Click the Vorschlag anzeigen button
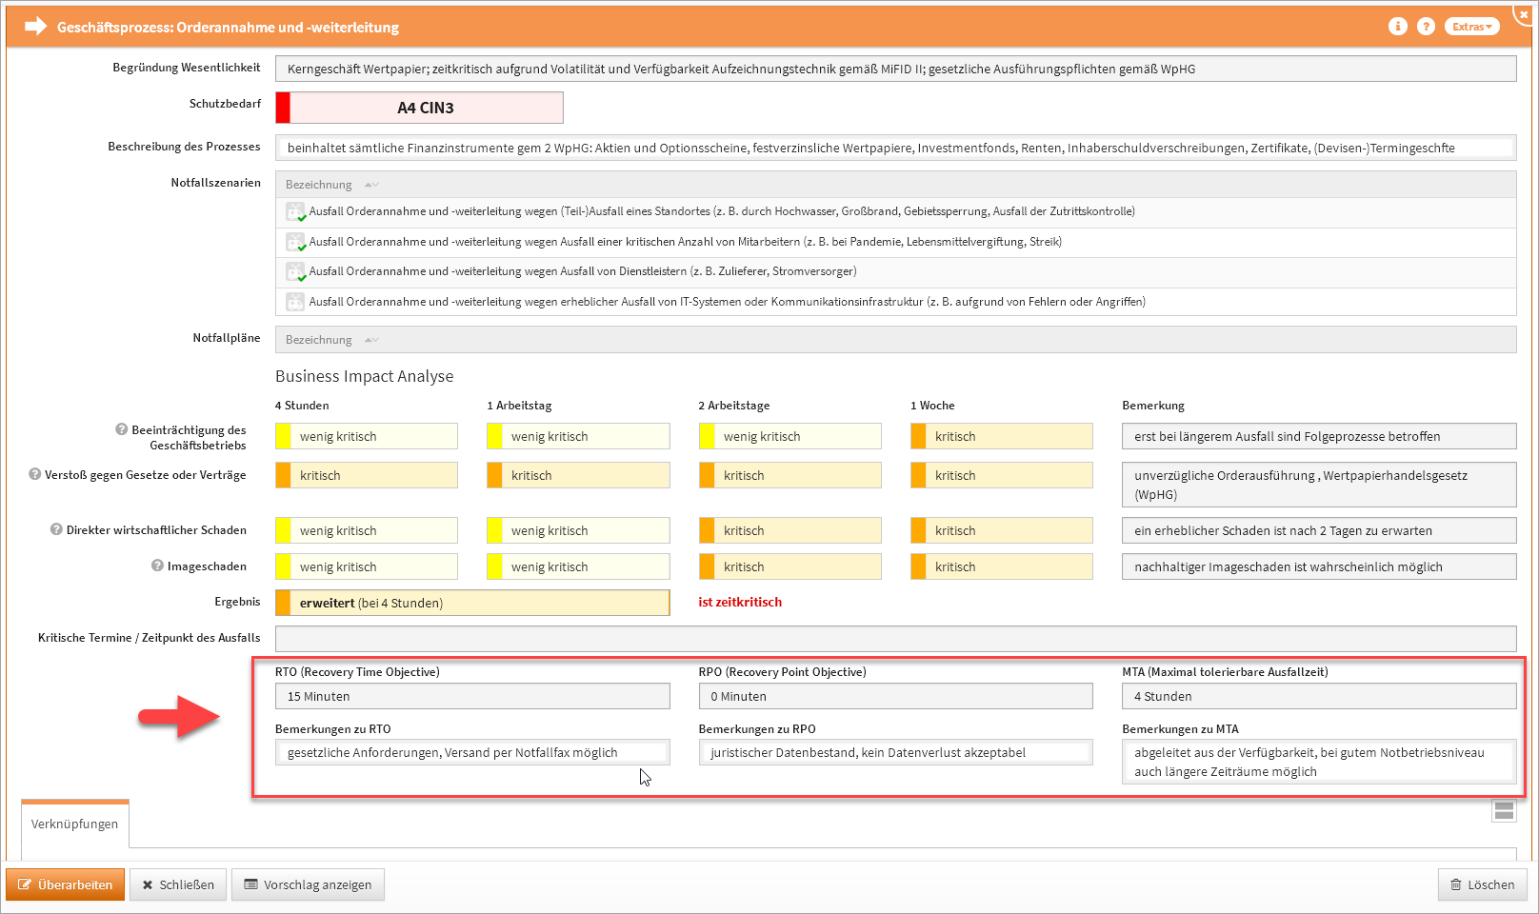The height and width of the screenshot is (914, 1539). coord(308,884)
